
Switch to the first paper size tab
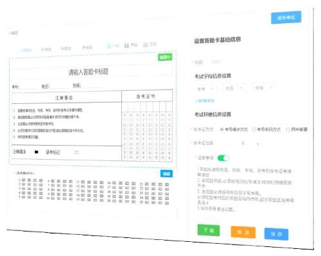pyautogui.click(x=26, y=50)
